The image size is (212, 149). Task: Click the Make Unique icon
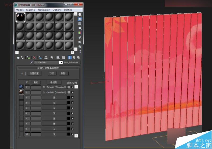[x=46, y=58]
